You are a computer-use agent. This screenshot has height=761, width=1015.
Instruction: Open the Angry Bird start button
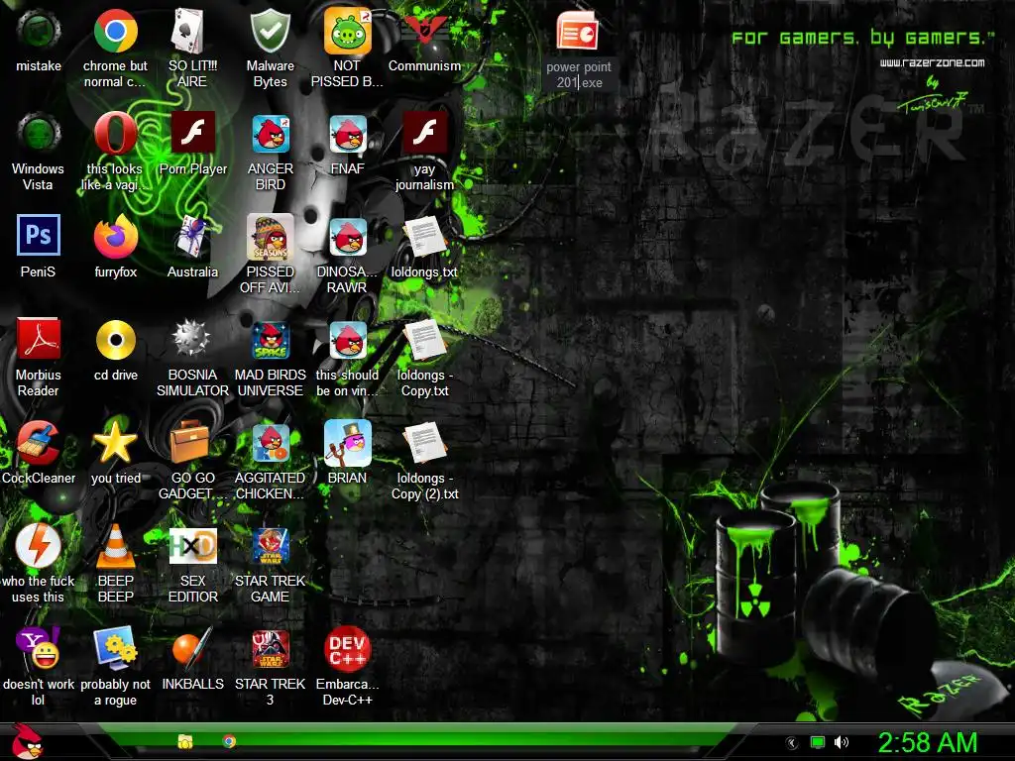click(28, 741)
